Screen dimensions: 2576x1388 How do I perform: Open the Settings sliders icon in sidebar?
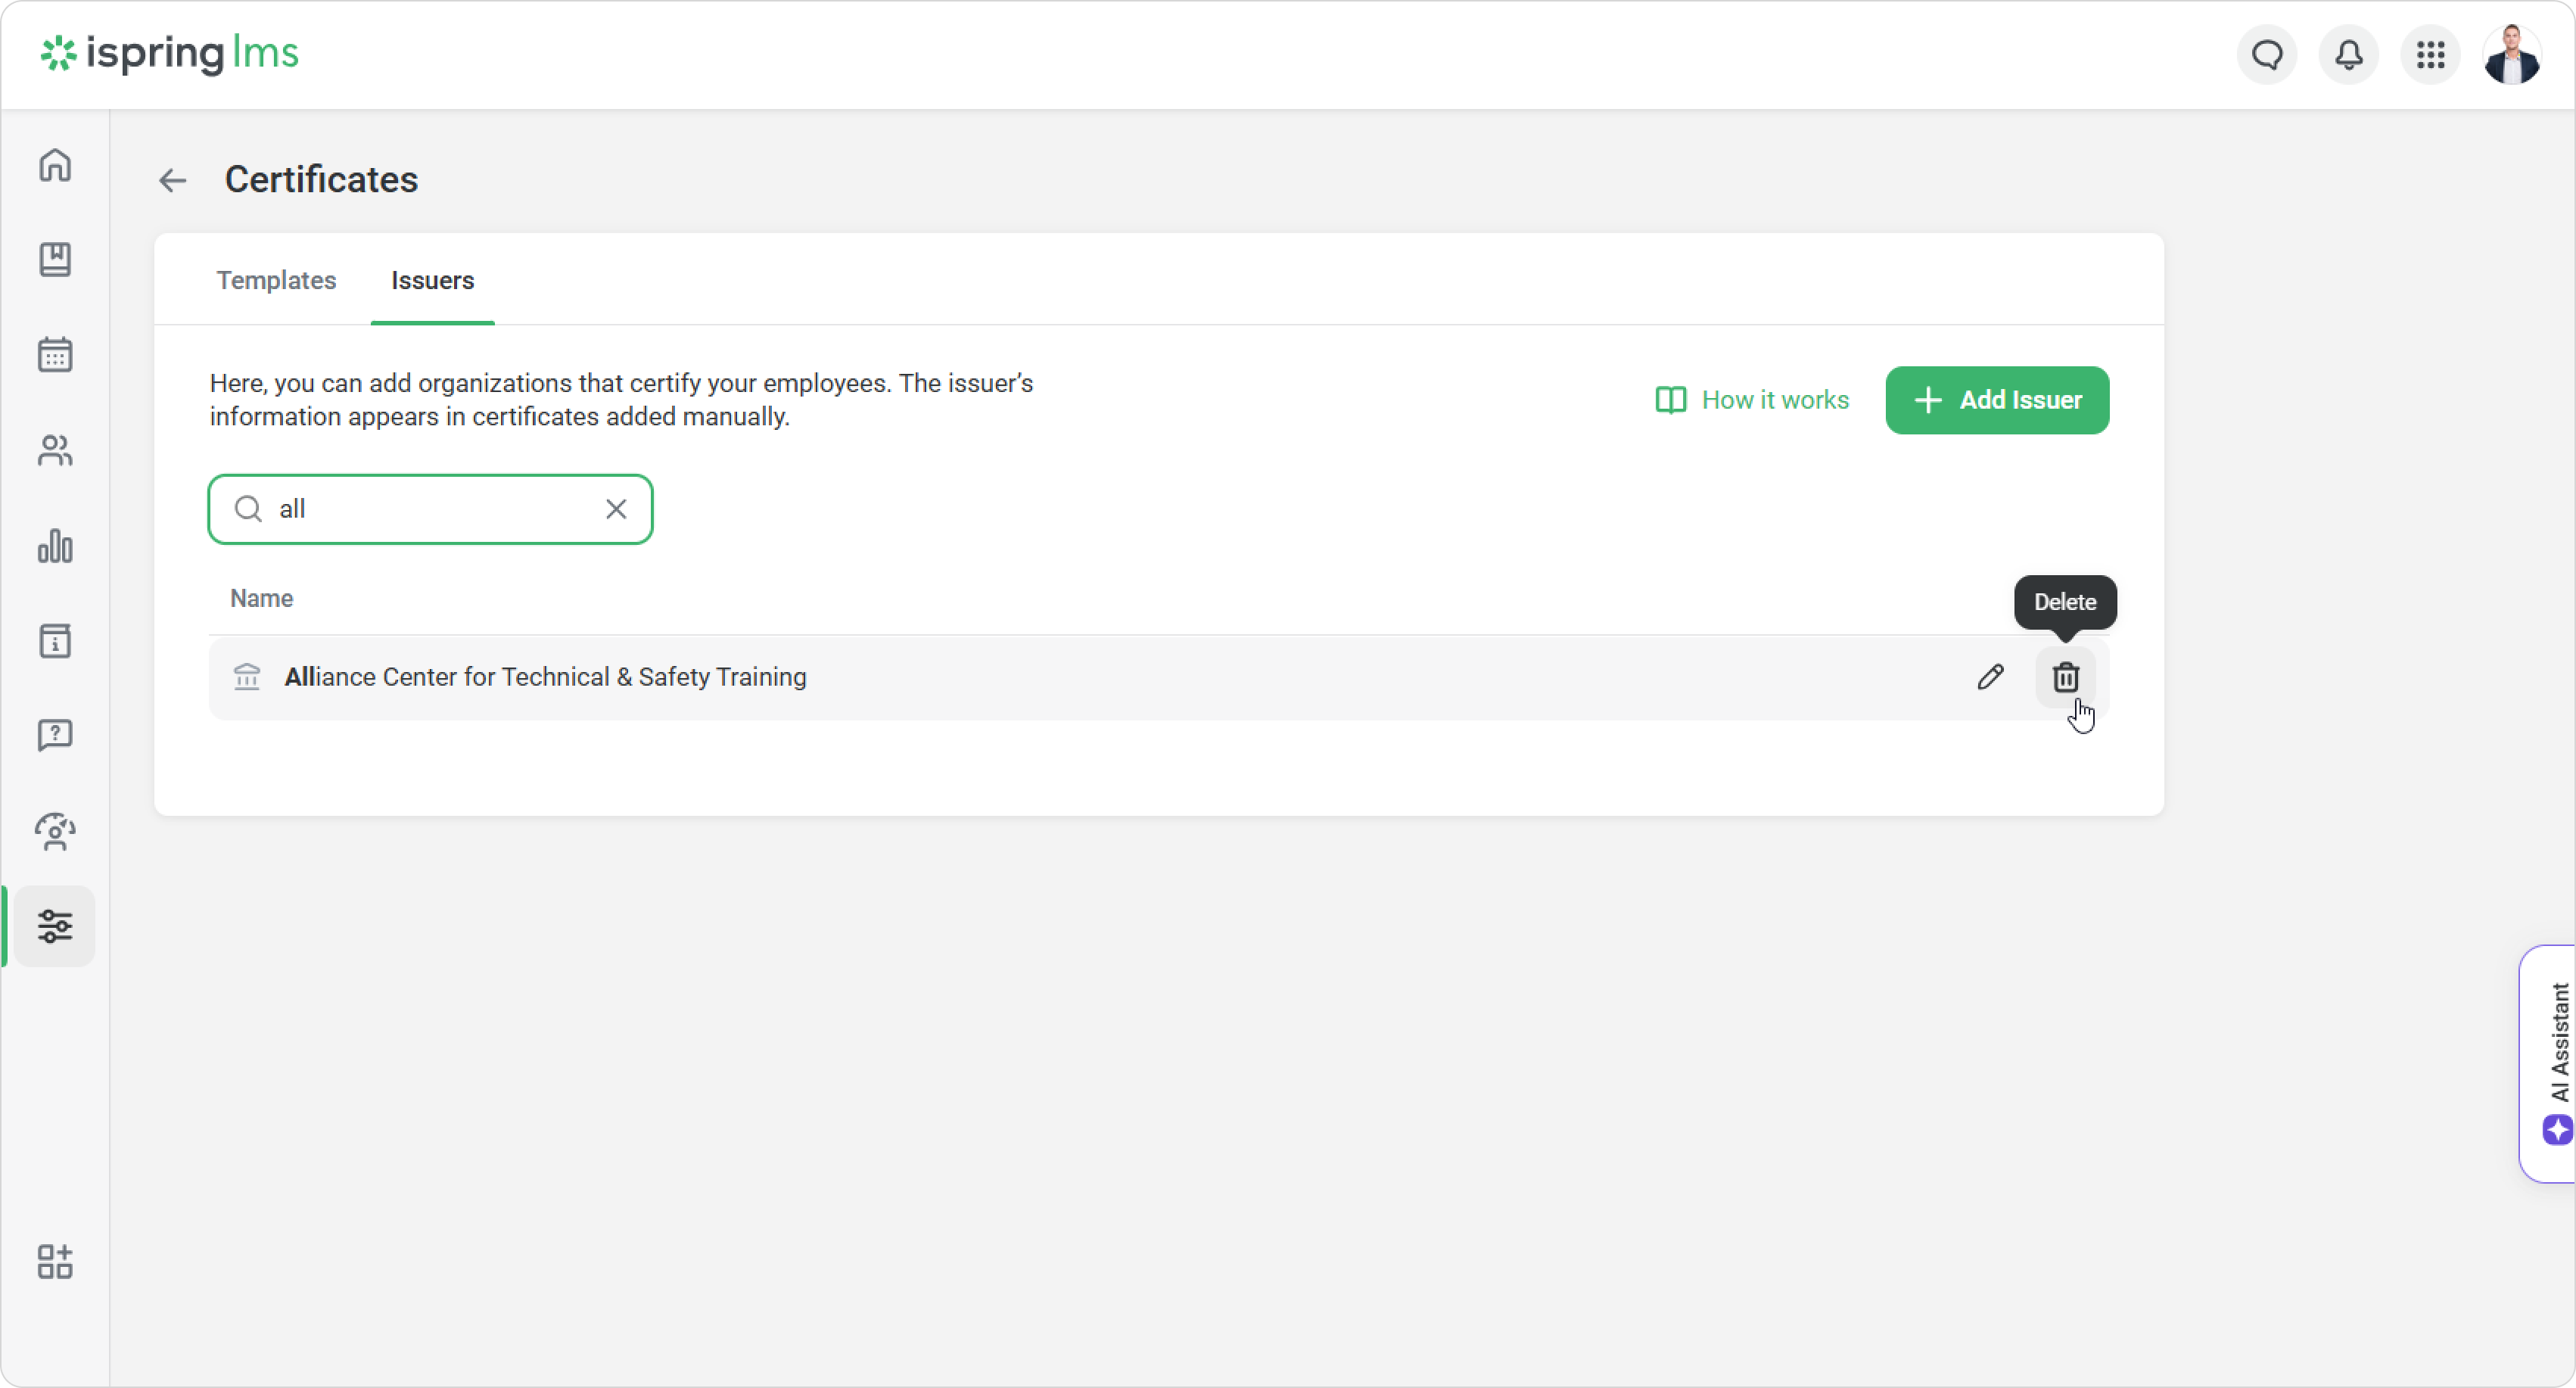55,926
